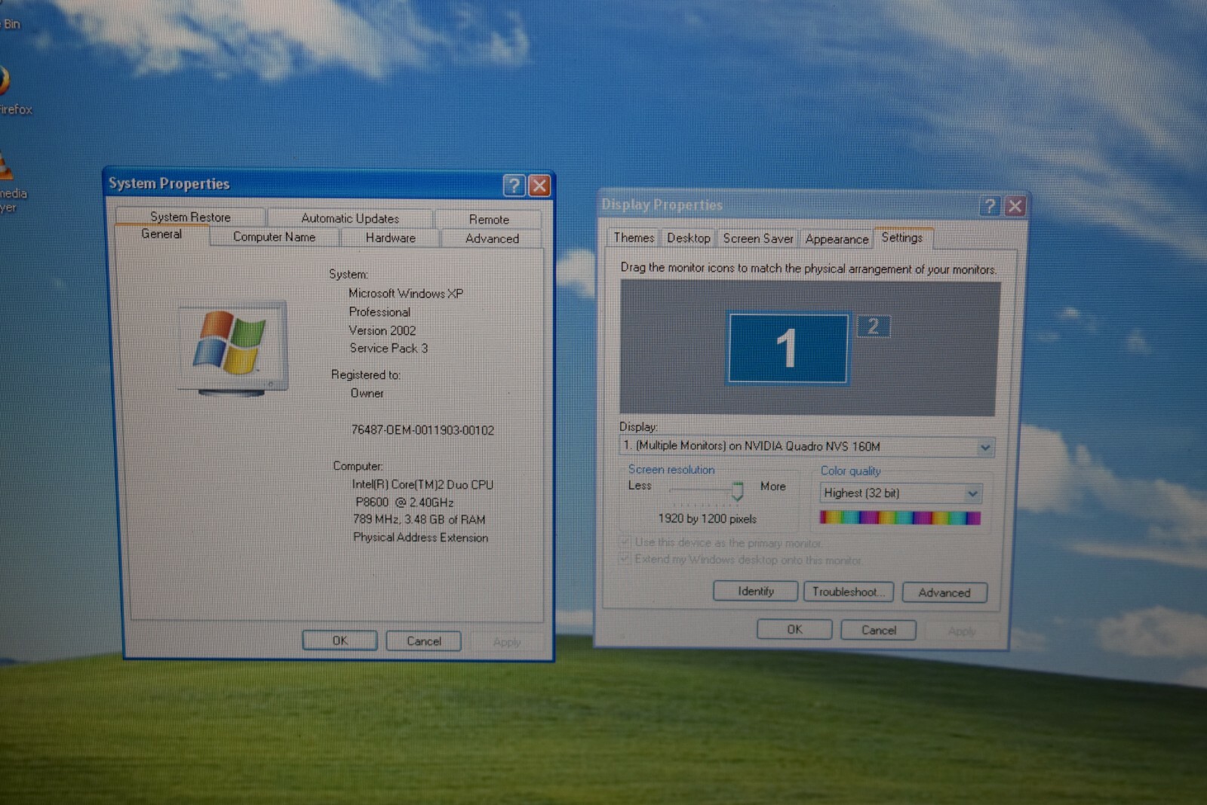
Task: Switch to the Screen Saver tab
Action: click(x=758, y=238)
